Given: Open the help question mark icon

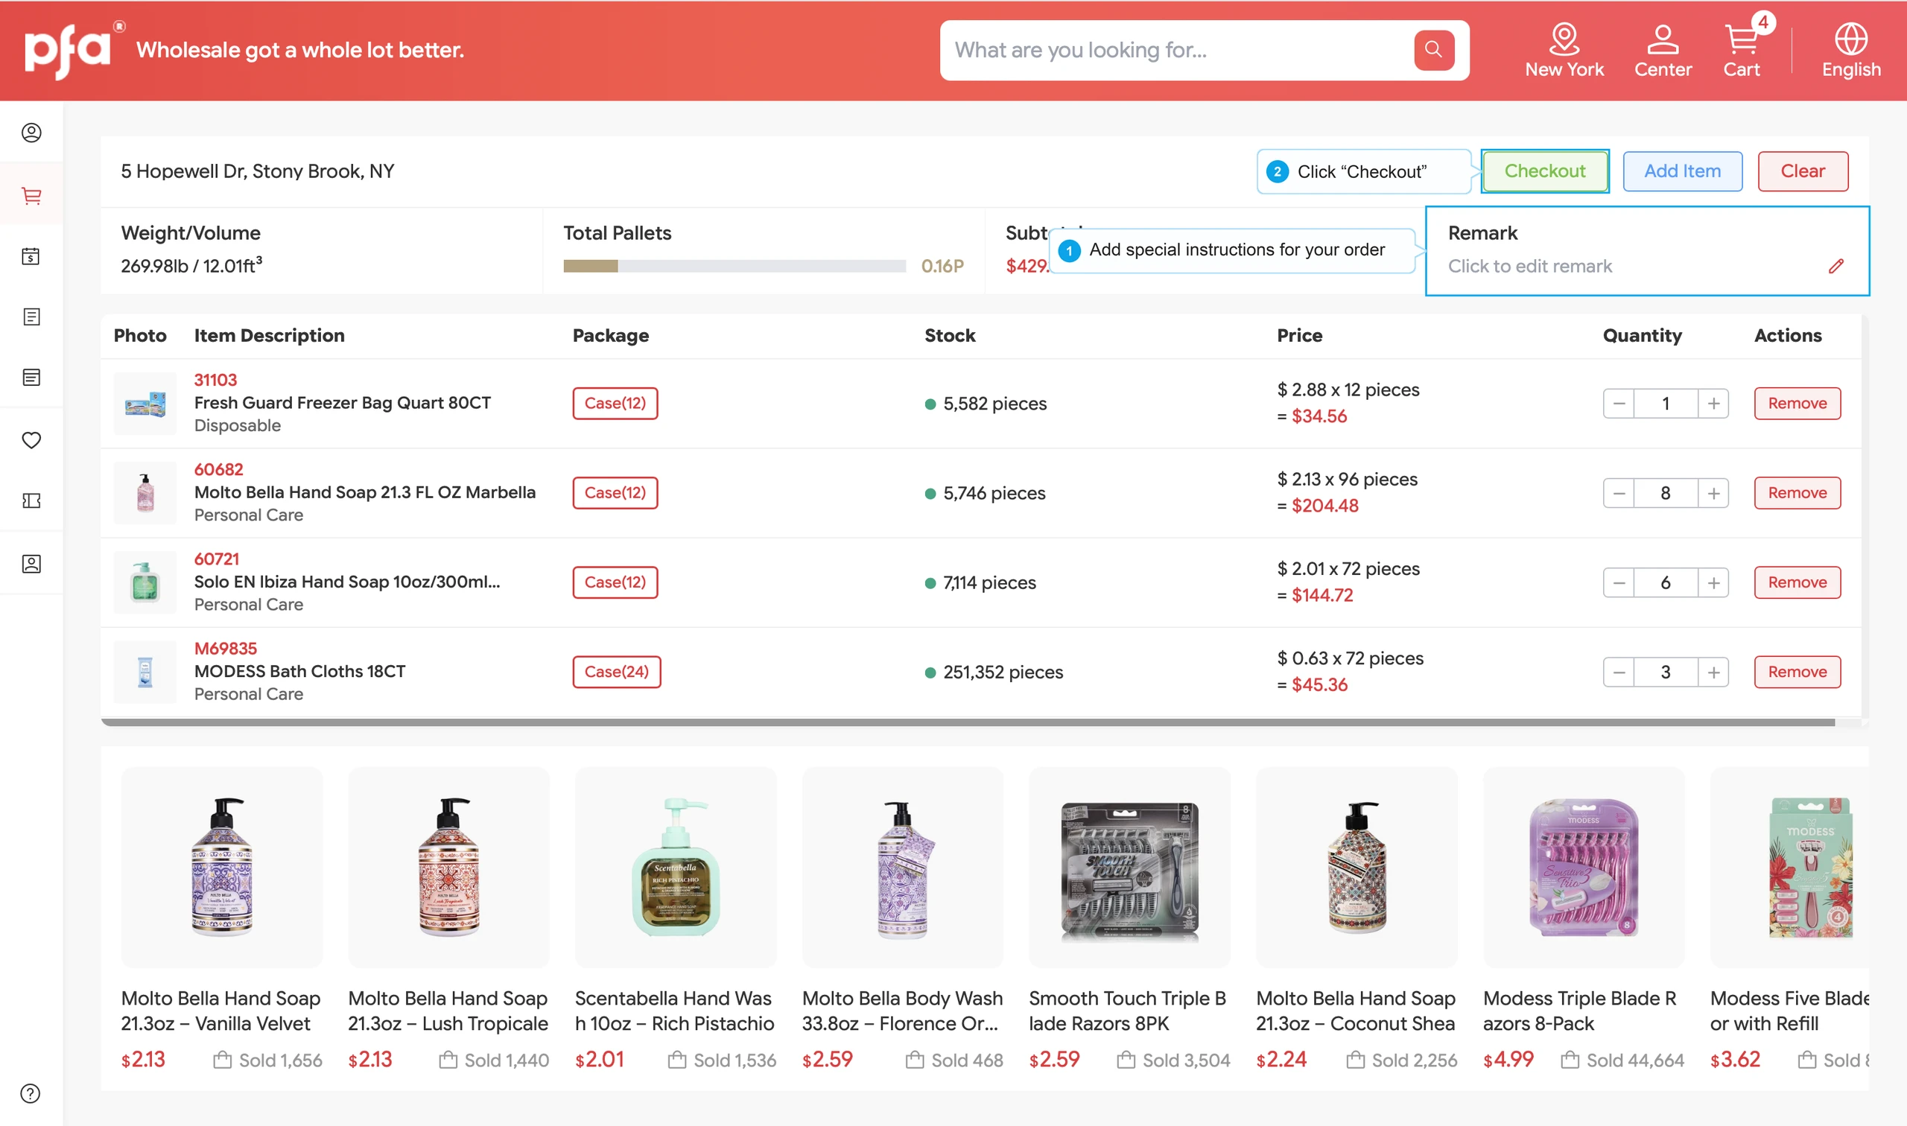Looking at the screenshot, I should 31,1093.
